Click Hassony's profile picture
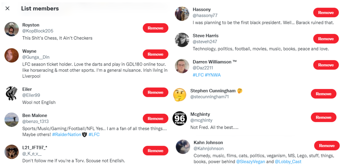The width and height of the screenshot is (343, 167). [182, 14]
